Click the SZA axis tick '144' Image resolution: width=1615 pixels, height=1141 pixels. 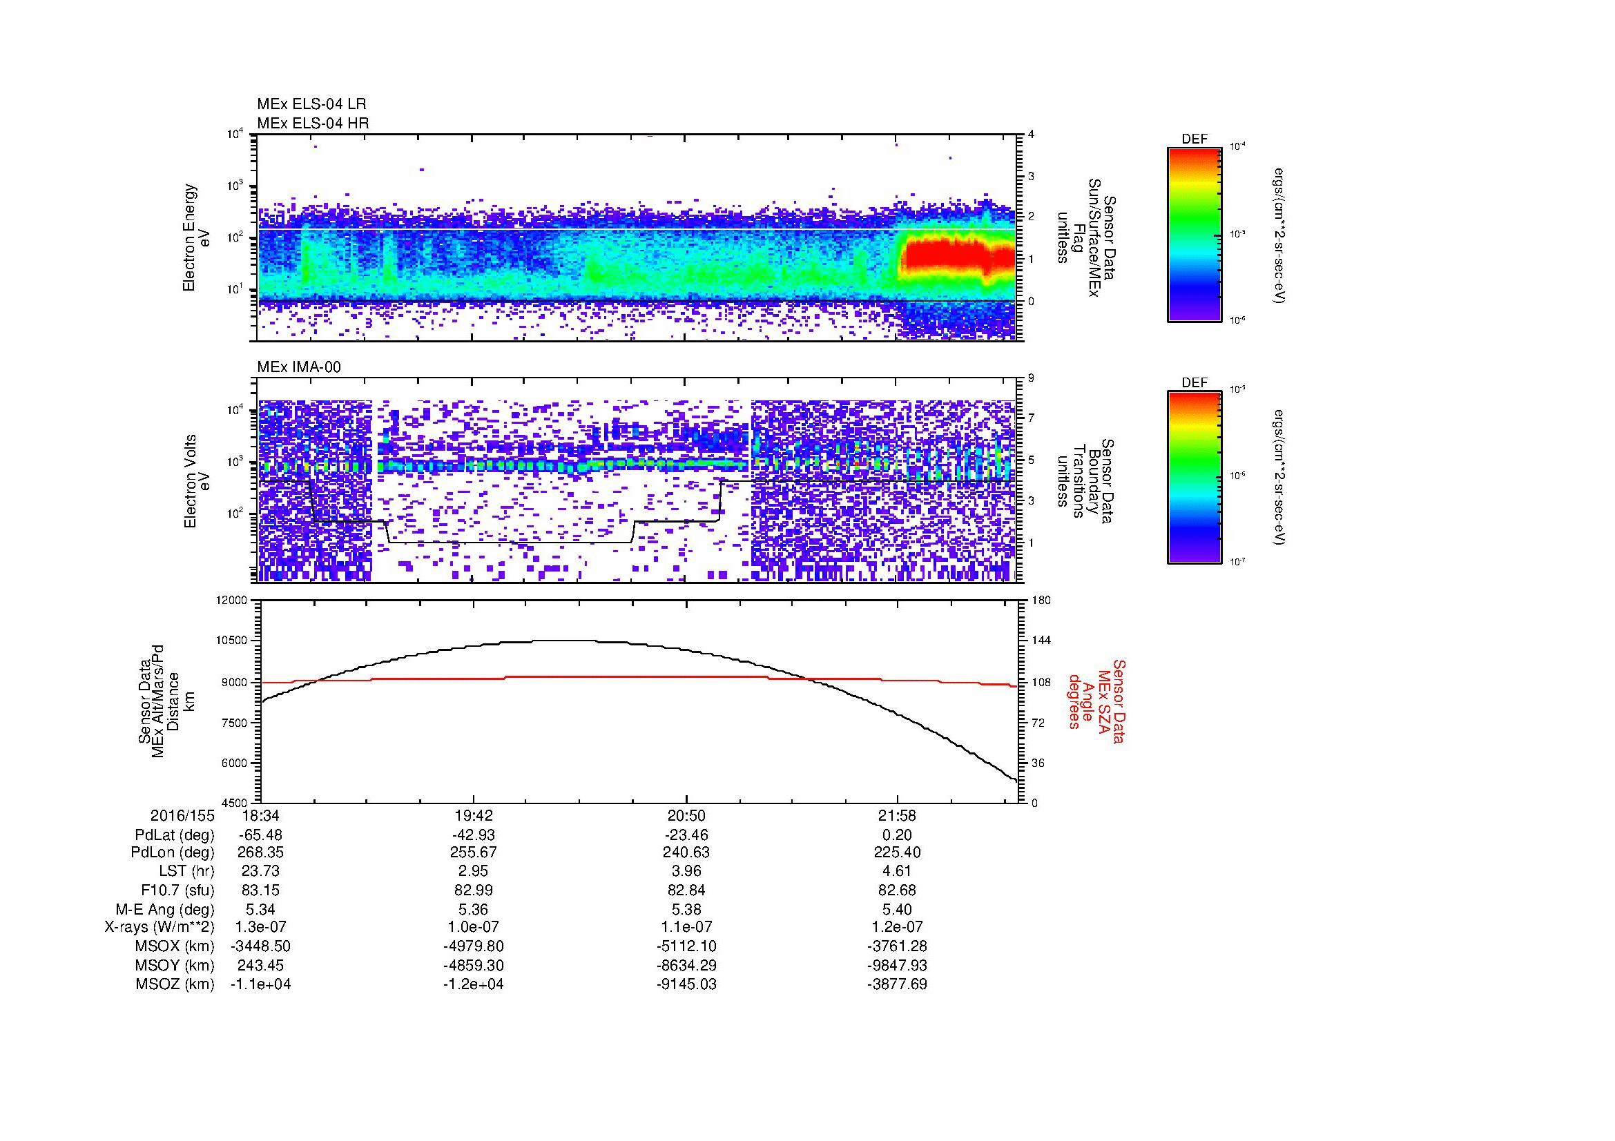1041,641
